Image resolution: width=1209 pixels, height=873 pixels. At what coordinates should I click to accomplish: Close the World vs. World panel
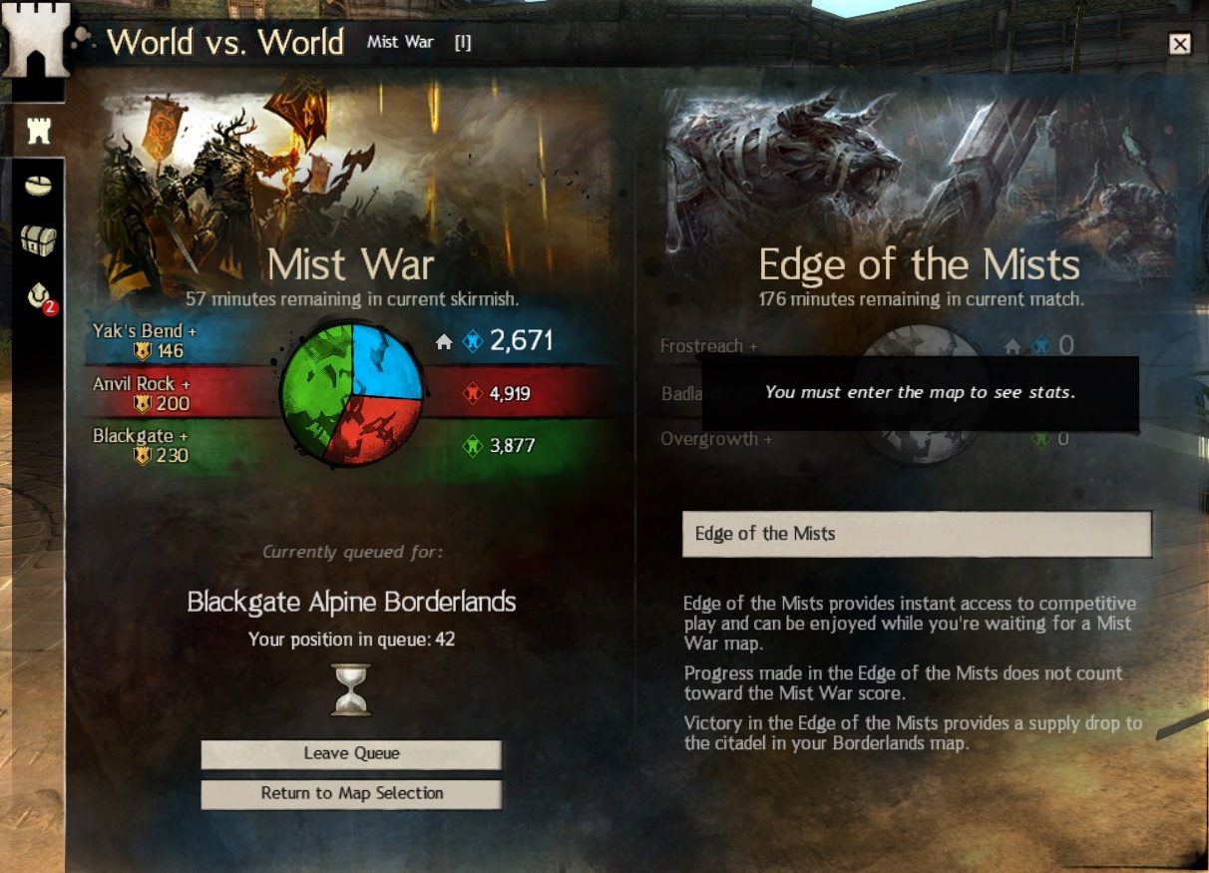[x=1180, y=44]
